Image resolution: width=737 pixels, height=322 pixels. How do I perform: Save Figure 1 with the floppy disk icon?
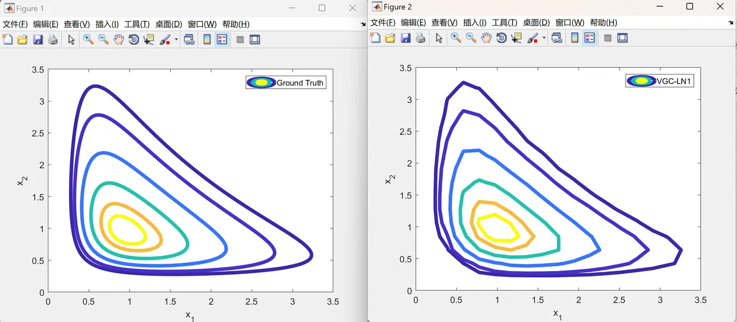click(37, 39)
